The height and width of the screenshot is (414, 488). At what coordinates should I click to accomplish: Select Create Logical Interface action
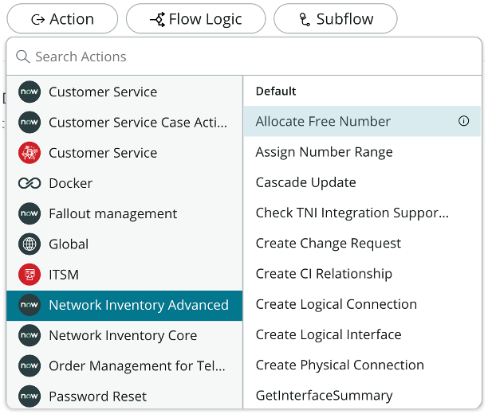362,334
